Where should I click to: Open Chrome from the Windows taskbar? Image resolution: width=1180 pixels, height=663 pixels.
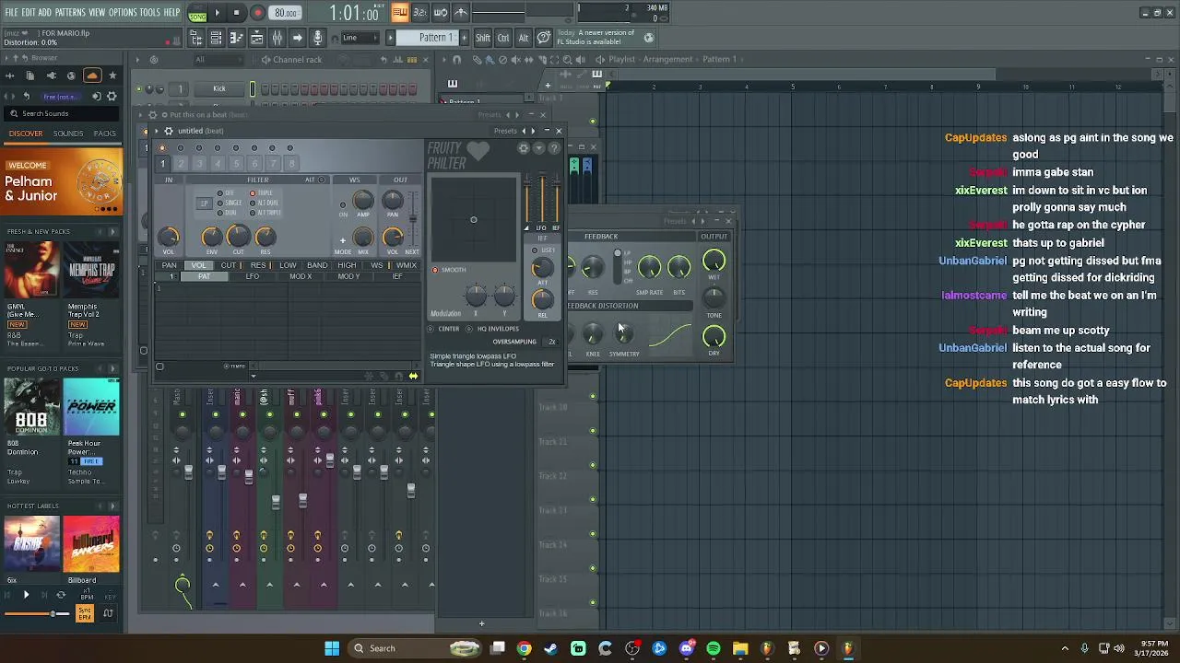tap(524, 648)
